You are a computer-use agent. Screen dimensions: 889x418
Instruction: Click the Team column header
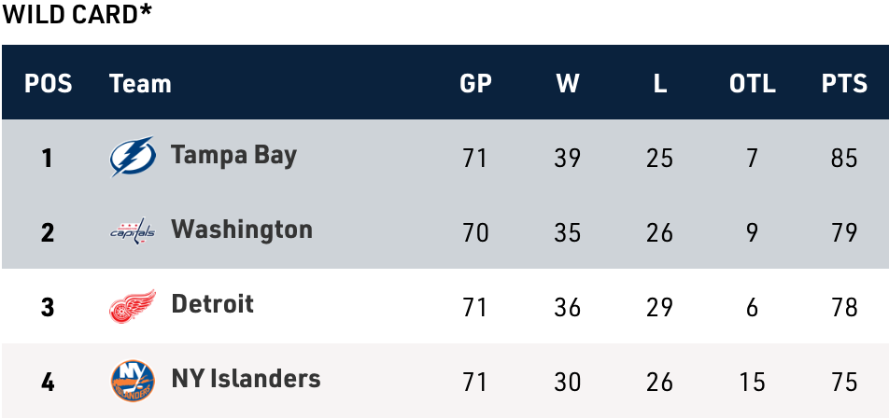pyautogui.click(x=140, y=84)
